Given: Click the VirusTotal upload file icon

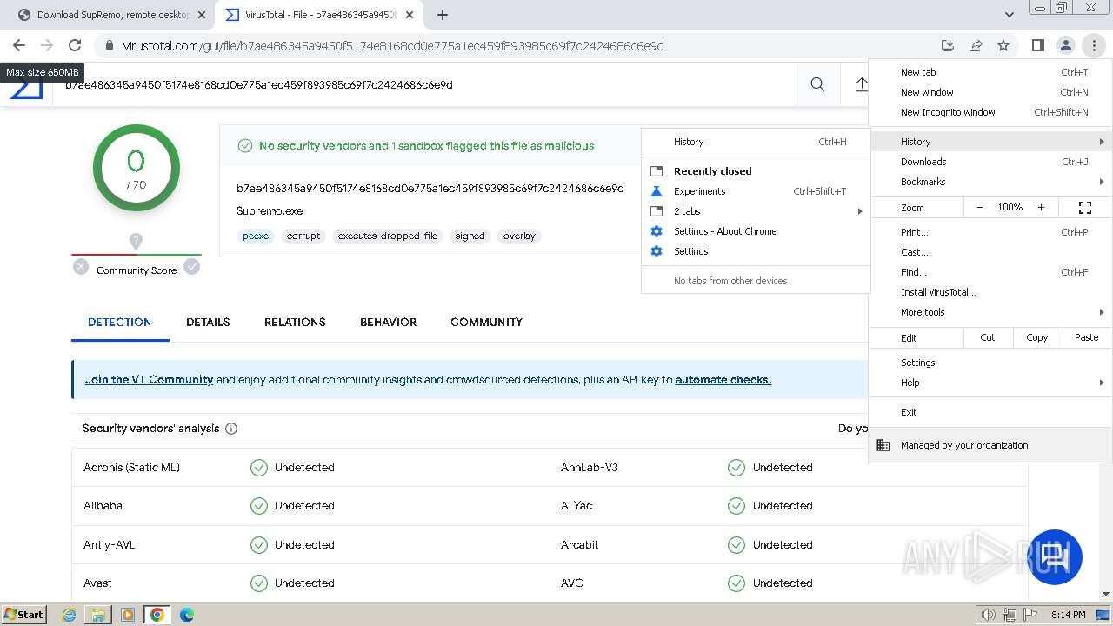Looking at the screenshot, I should (861, 84).
